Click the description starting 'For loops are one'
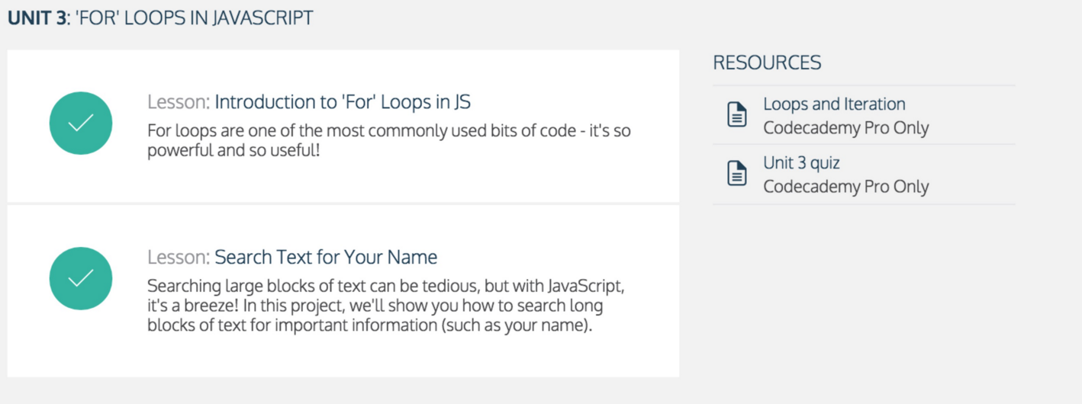This screenshot has height=404, width=1082. (389, 131)
